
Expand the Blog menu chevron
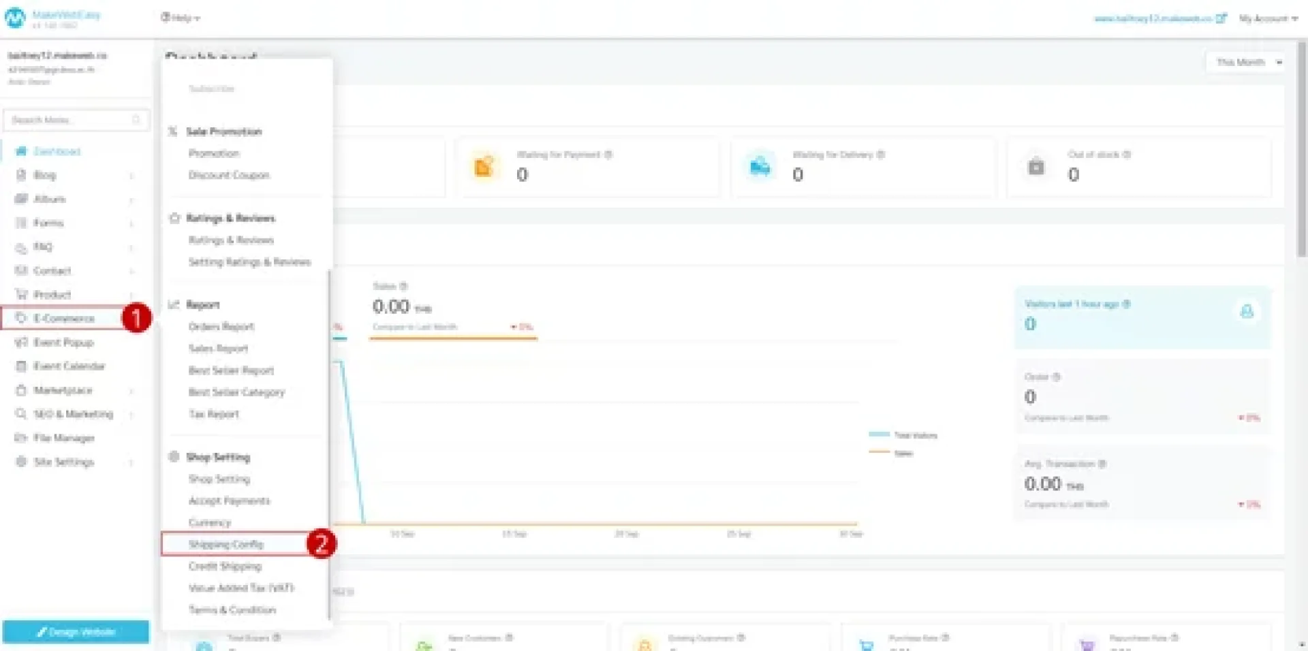[131, 176]
